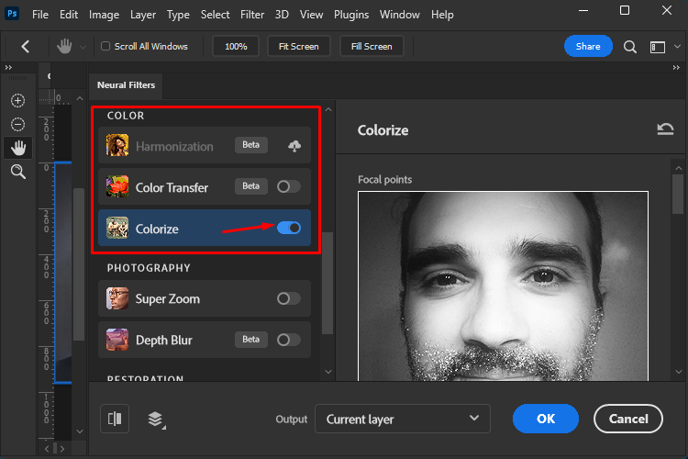Open the Filter menu
The image size is (688, 459).
pos(252,15)
